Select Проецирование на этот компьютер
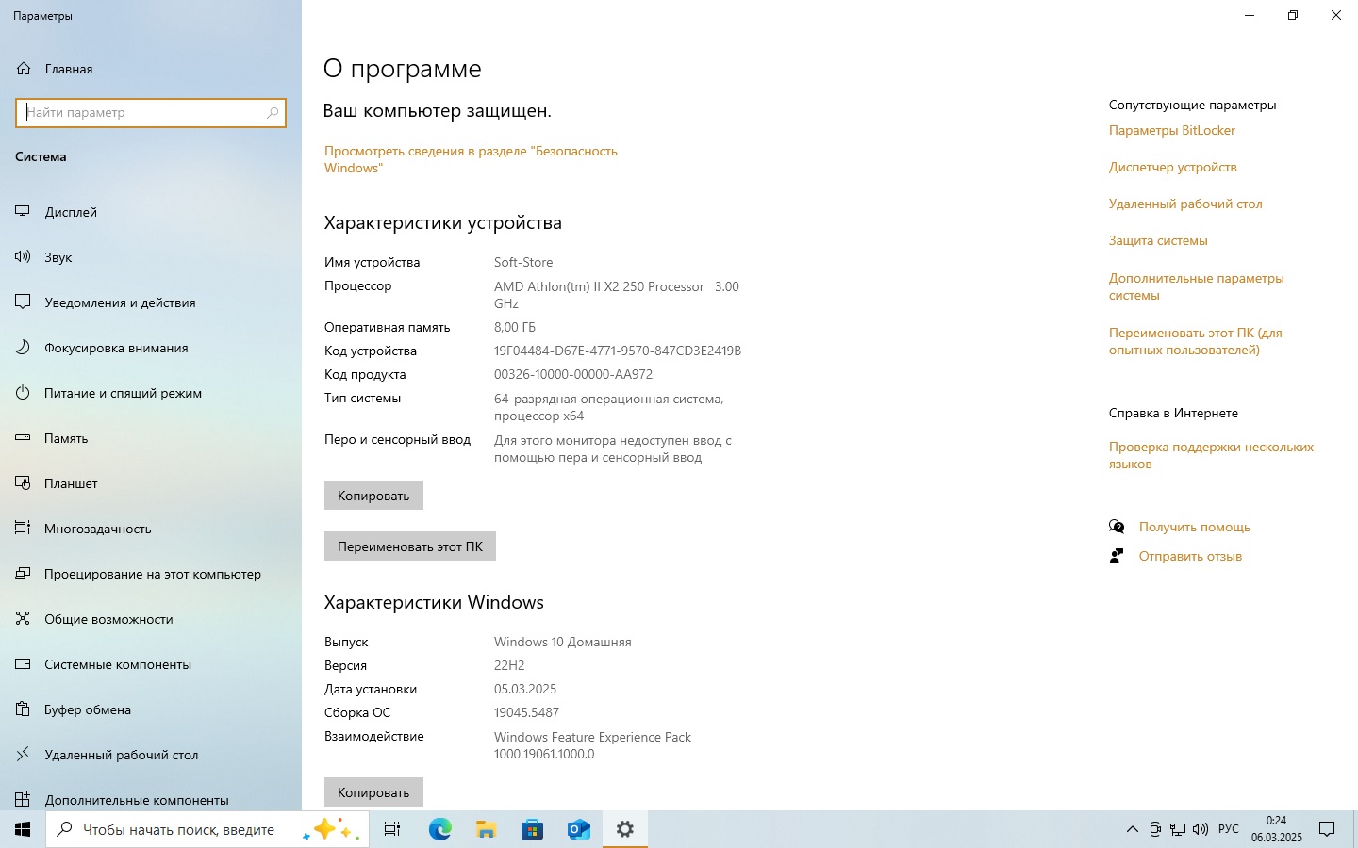This screenshot has height=848, width=1358. (x=153, y=574)
